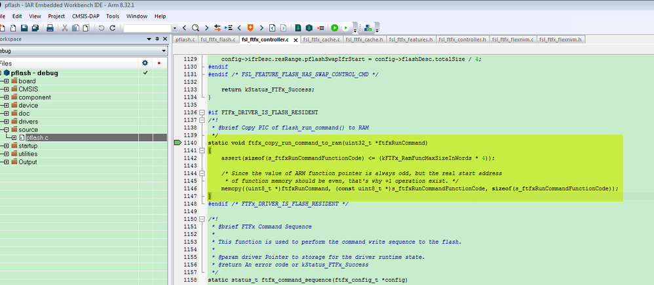
Task: Collapse code fold at line 1141
Action: click(x=202, y=150)
